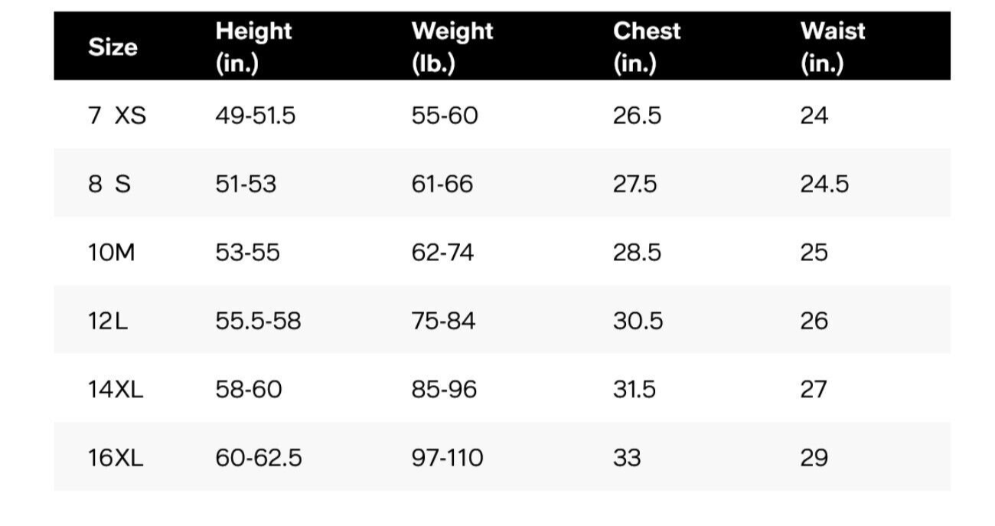Click the 85-96 weight value
995x526 pixels.
[444, 389]
